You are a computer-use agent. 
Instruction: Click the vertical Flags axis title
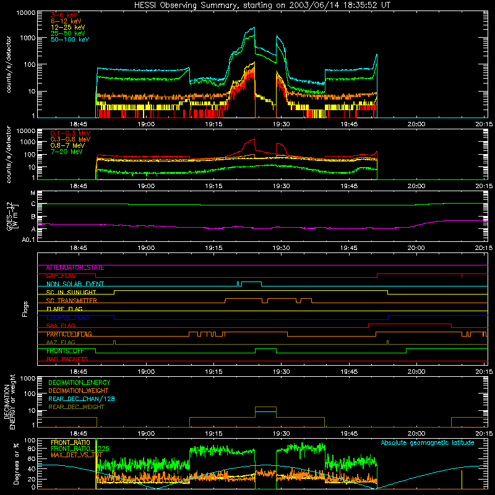[x=25, y=309]
